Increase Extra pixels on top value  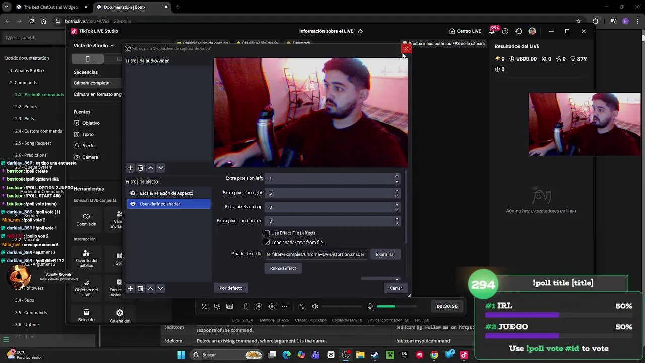(x=397, y=205)
